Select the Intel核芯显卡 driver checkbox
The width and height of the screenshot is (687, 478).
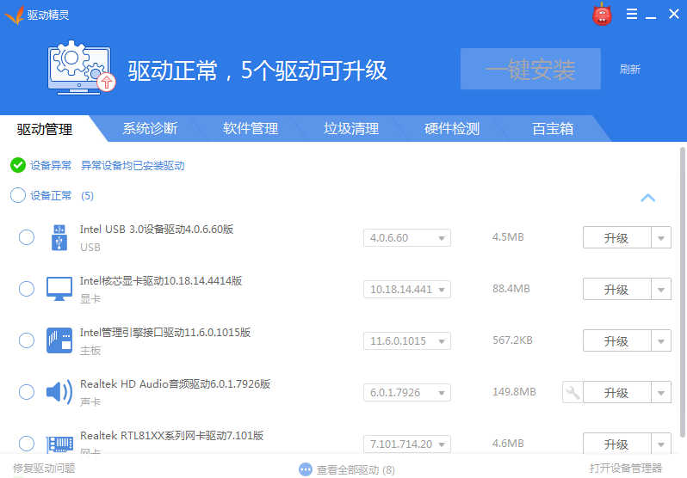tap(27, 289)
